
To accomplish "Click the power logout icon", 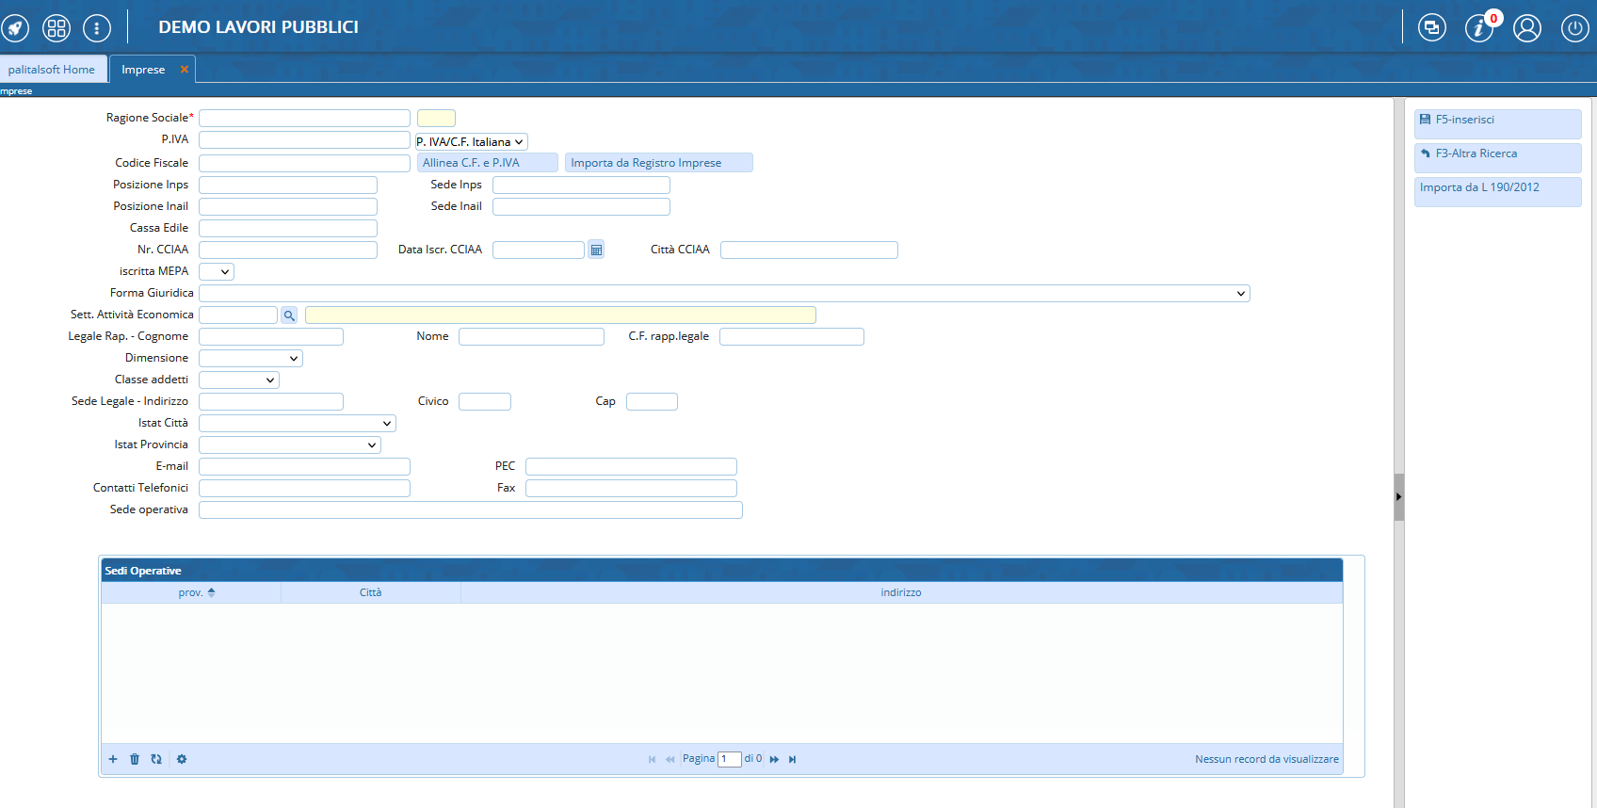I will click(1574, 28).
